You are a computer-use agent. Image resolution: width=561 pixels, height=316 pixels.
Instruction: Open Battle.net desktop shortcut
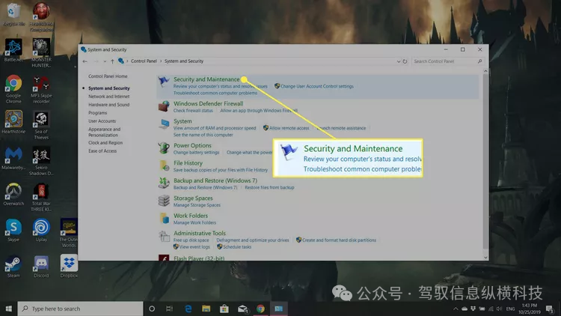point(13,50)
